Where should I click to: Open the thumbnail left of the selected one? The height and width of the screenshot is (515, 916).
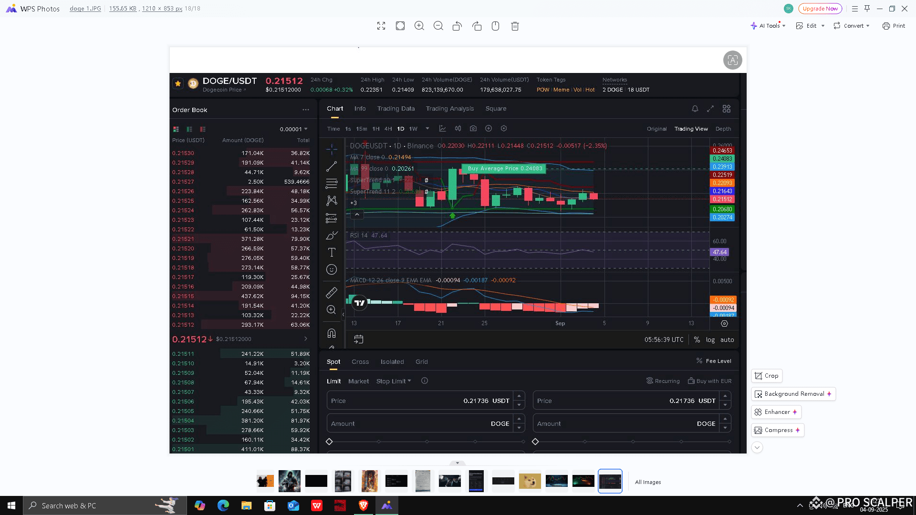pos(583,481)
